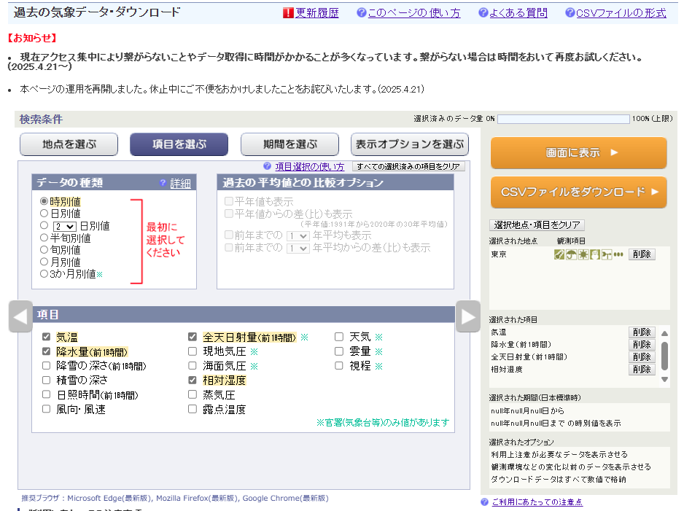Image resolution: width=684 pixels, height=511 pixels.
Task: Delete 東京 from selected stations
Action: point(642,254)
